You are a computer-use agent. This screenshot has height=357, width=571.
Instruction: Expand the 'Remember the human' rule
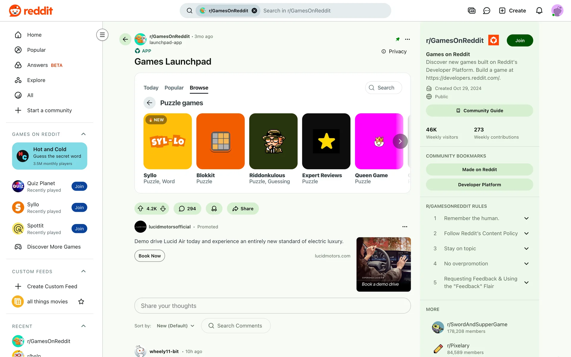click(526, 218)
